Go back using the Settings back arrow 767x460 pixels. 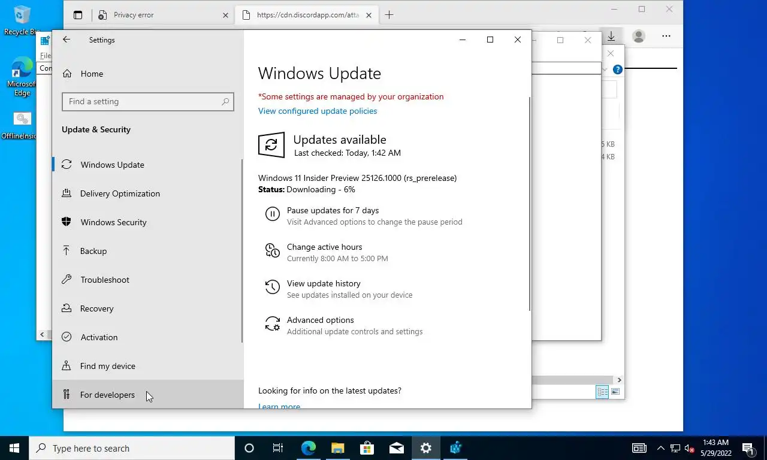point(67,40)
